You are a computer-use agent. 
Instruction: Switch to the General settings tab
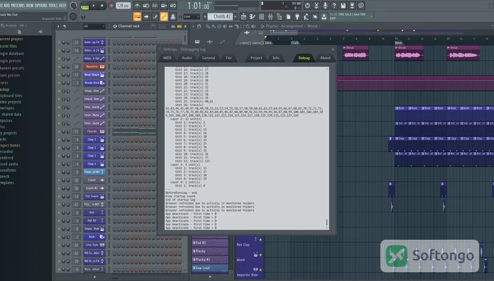(x=209, y=58)
